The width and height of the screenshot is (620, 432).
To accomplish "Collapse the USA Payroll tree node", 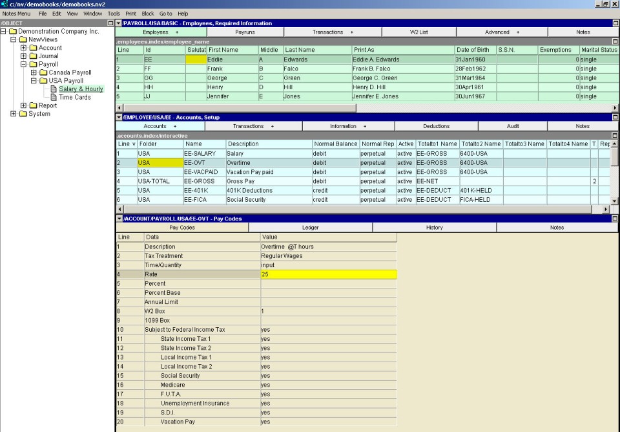I will click(34, 81).
